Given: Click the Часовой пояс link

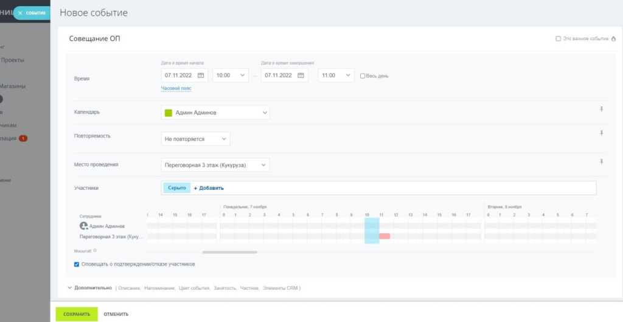Looking at the screenshot, I should 176,88.
